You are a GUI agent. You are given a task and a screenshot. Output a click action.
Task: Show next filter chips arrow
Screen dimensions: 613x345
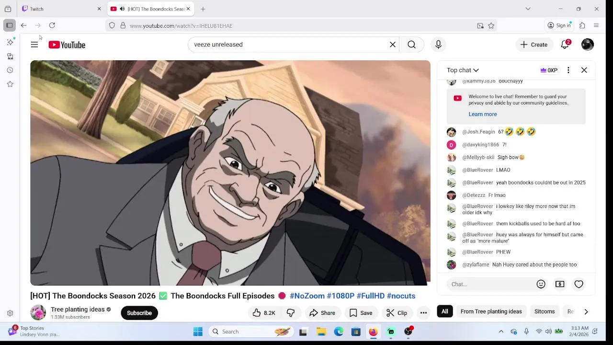click(586, 311)
